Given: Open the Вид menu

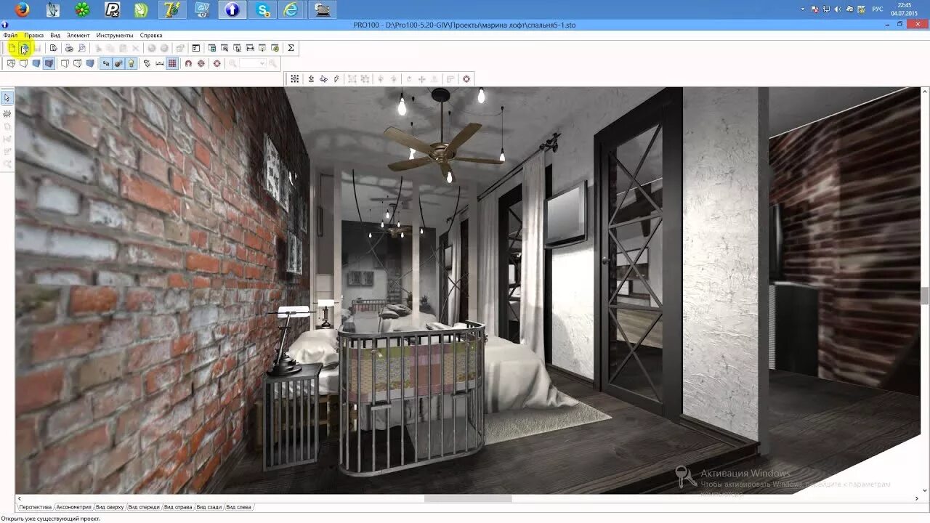Looking at the screenshot, I should click(x=55, y=35).
